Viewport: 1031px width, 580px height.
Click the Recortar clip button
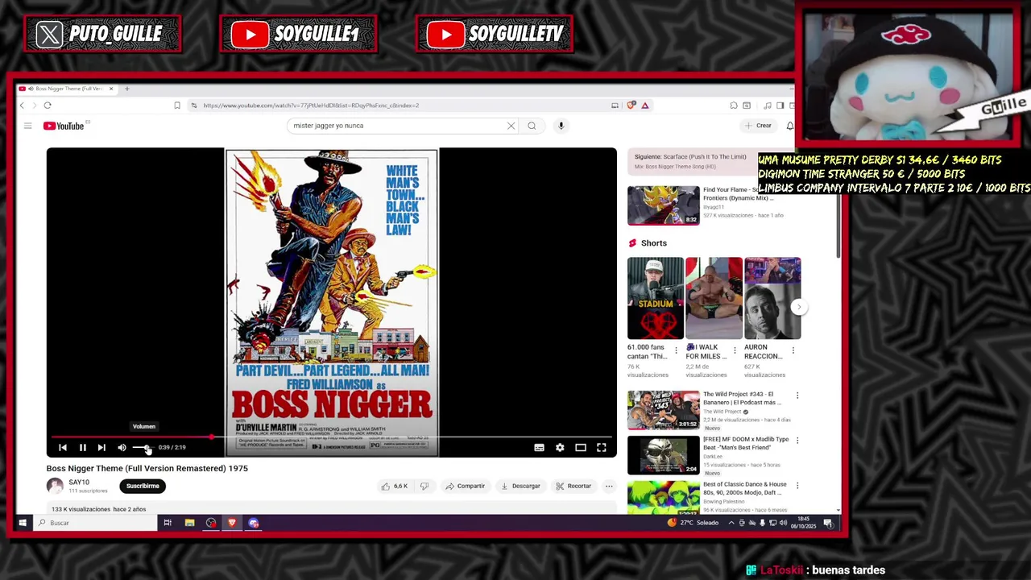(573, 487)
